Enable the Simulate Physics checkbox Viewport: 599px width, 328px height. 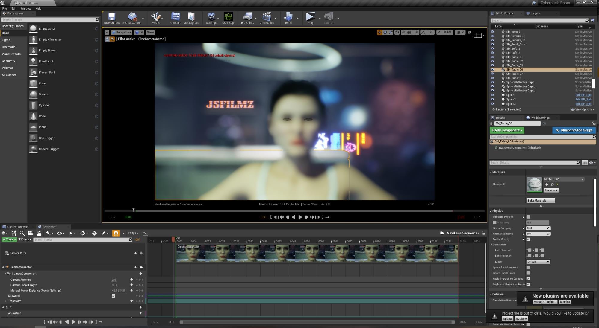pyautogui.click(x=528, y=217)
